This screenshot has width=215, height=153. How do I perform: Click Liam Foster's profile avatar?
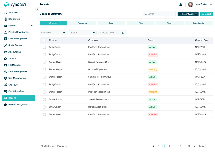(190, 4)
